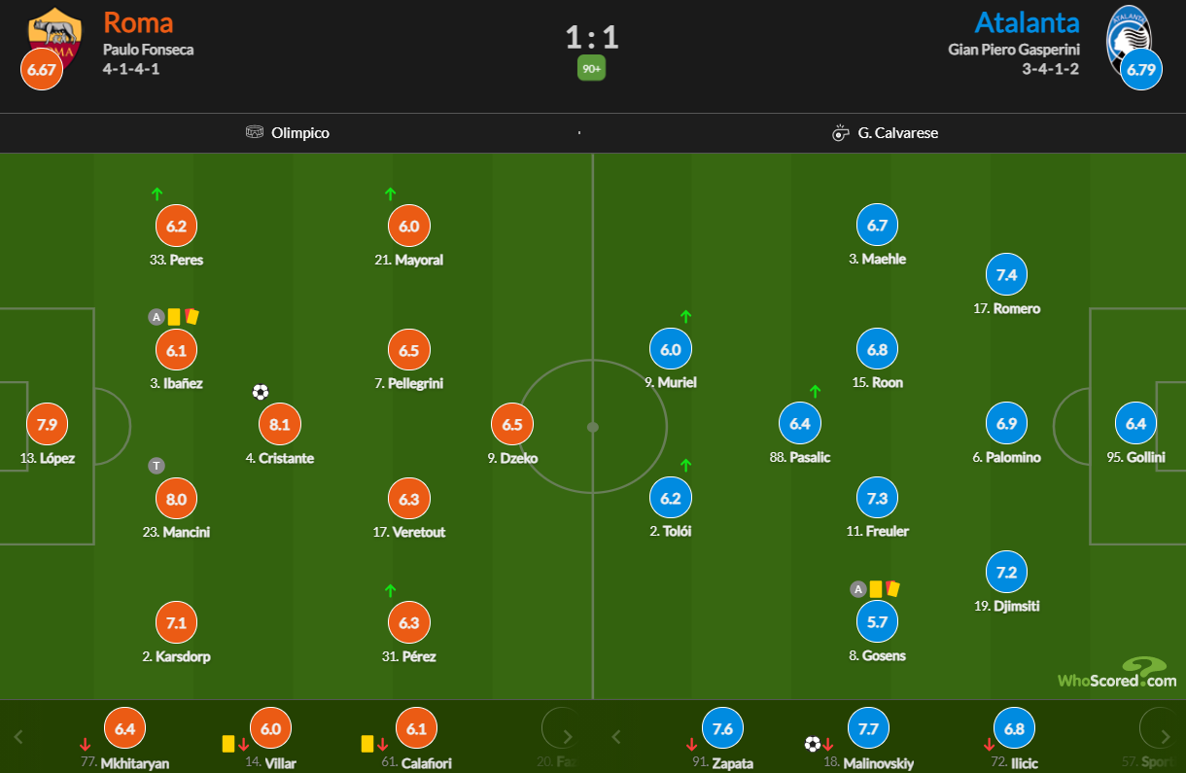
Task: Click the referee whistle icon
Action: (x=842, y=133)
